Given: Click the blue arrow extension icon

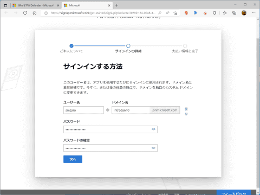Looking at the screenshot, I should pos(196,13).
